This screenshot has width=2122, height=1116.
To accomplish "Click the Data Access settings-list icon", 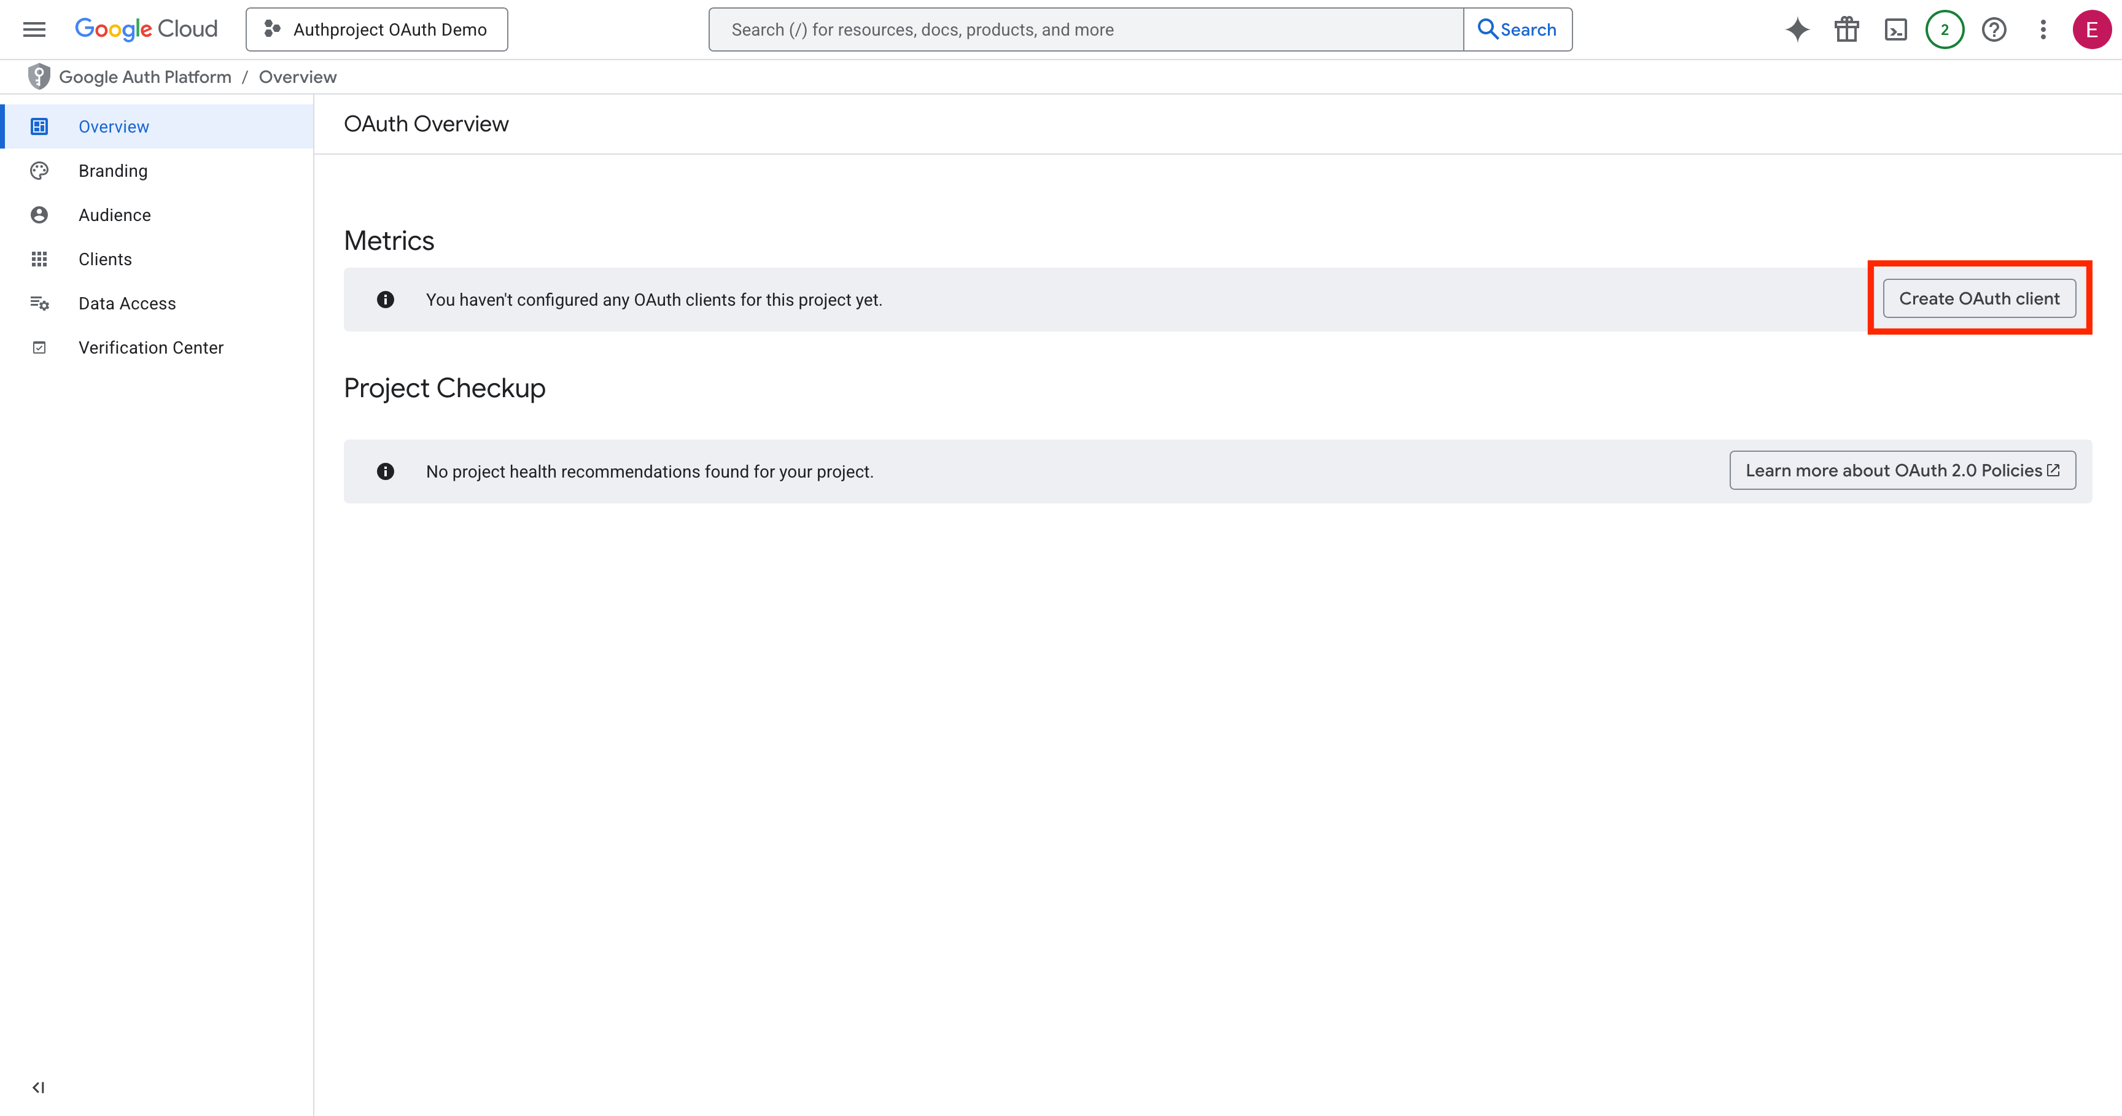I will pyautogui.click(x=39, y=303).
